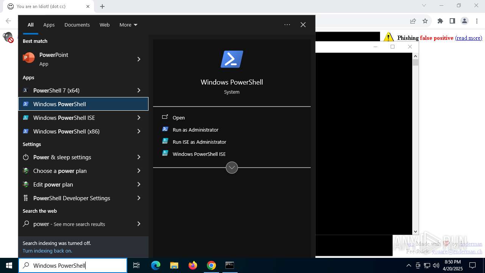The height and width of the screenshot is (273, 485).
Task: Expand Windows PowerShell (x86) details arrow
Action: pos(139,131)
